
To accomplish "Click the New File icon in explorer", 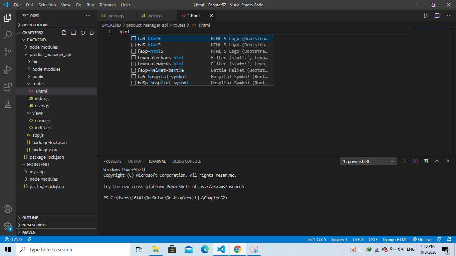I will point(64,33).
